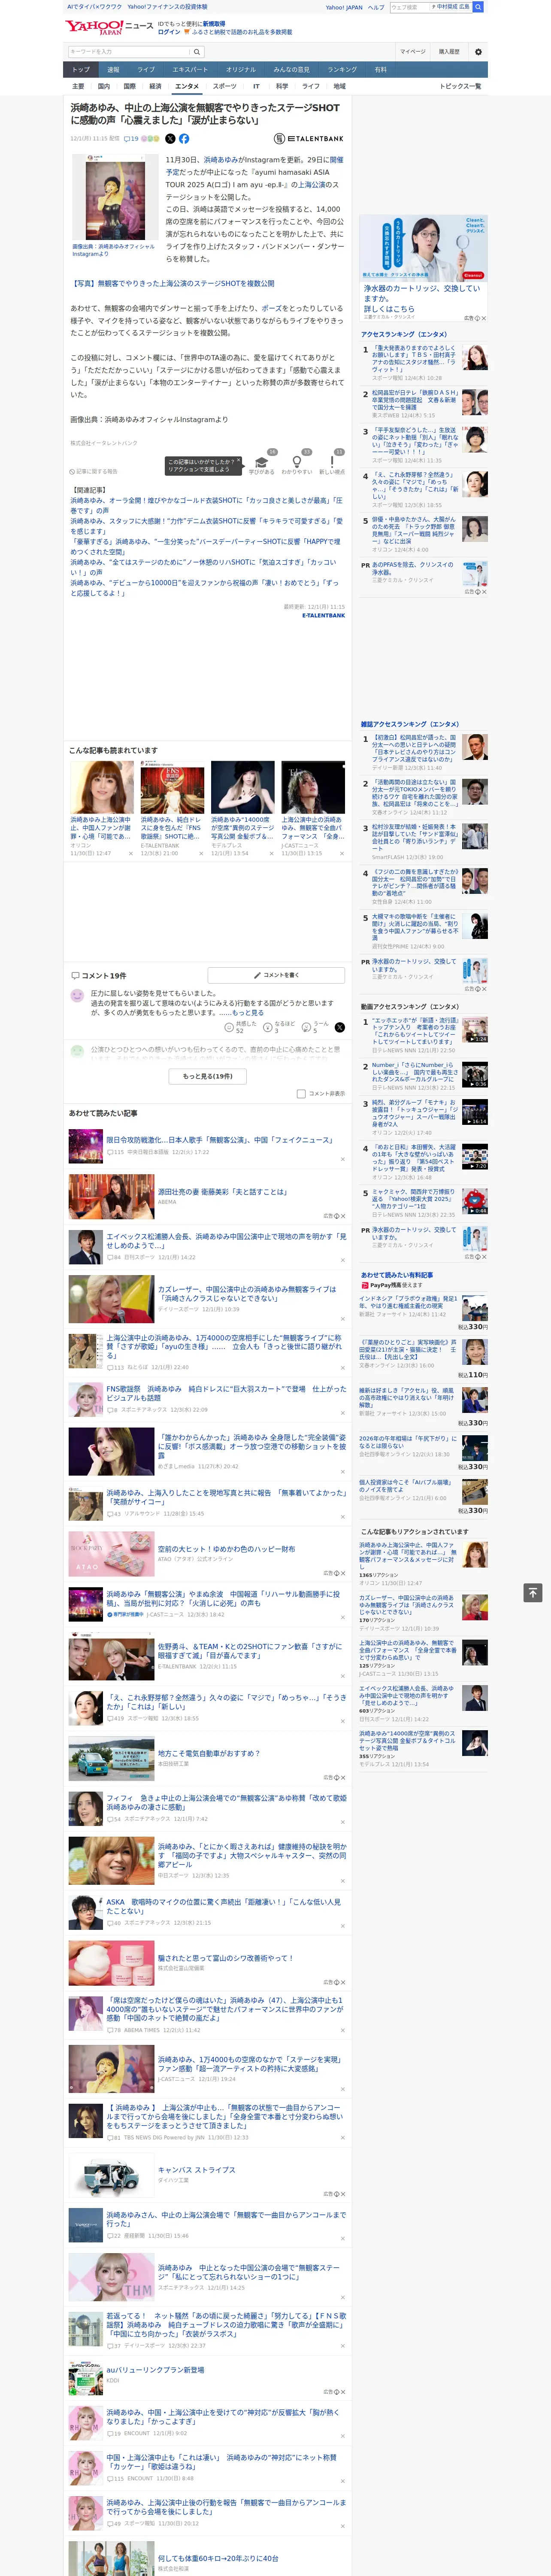Screen dimensions: 551x2576
Task: Click the なるほど face icon on comment
Action: pos(268,1027)
